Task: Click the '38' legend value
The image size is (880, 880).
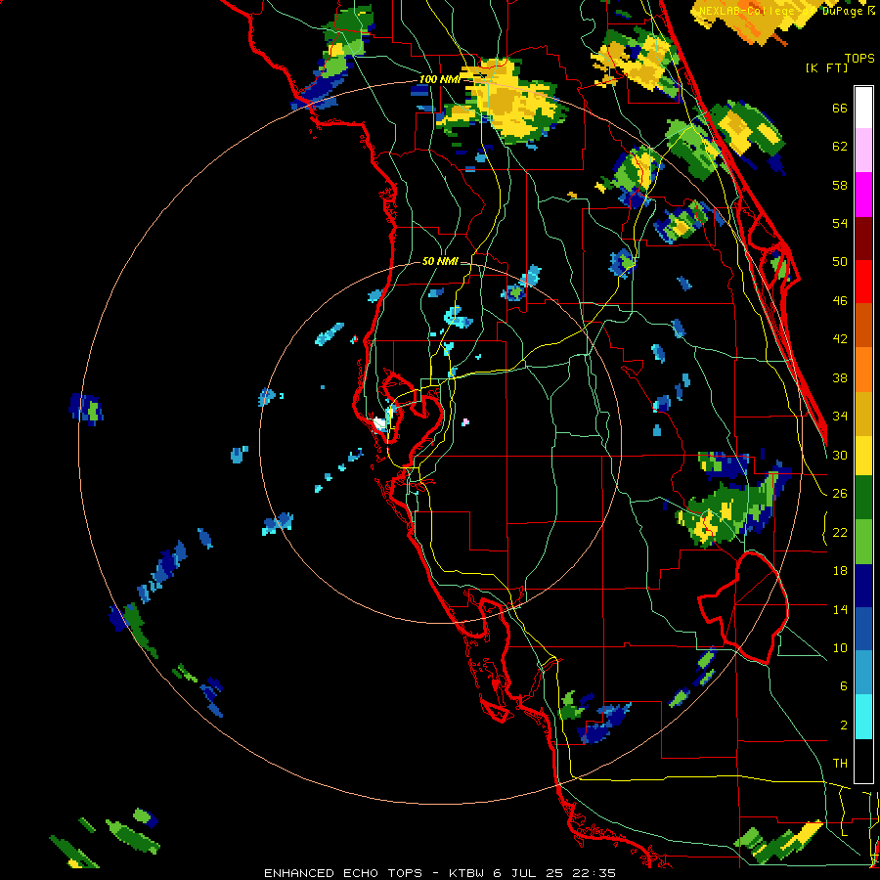Action: pyautogui.click(x=840, y=377)
